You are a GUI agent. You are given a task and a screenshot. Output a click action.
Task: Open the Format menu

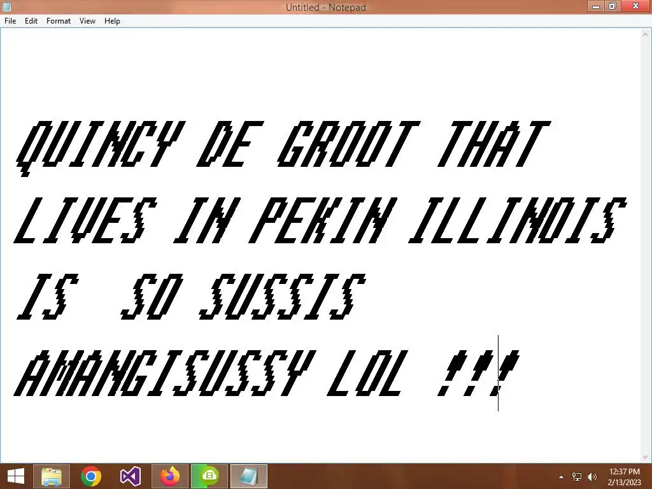click(x=58, y=21)
